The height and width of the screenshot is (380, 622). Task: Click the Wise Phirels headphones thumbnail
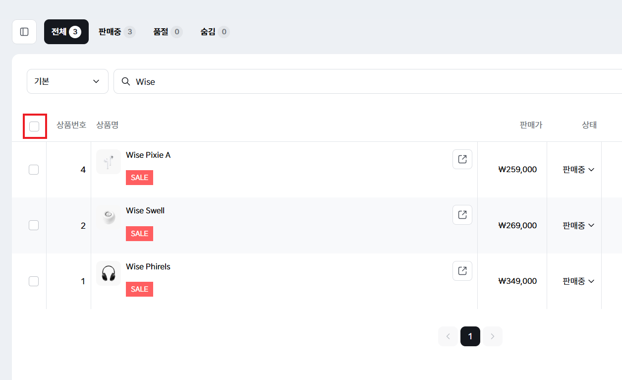[109, 273]
